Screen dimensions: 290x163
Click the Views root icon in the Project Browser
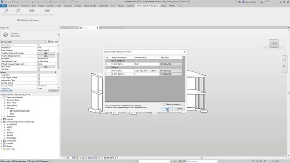click(x=5, y=97)
